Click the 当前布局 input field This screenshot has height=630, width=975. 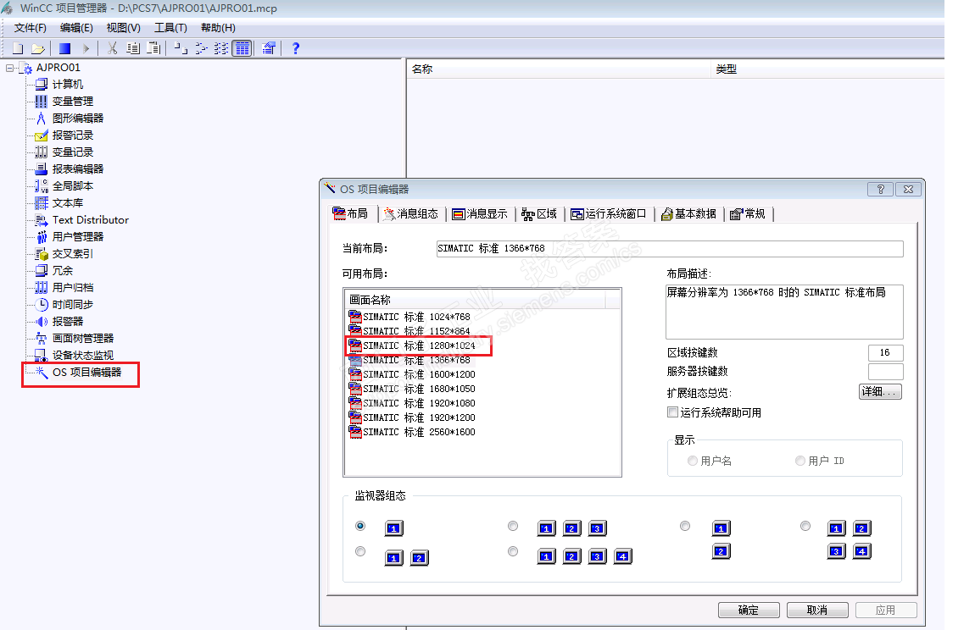(x=670, y=248)
